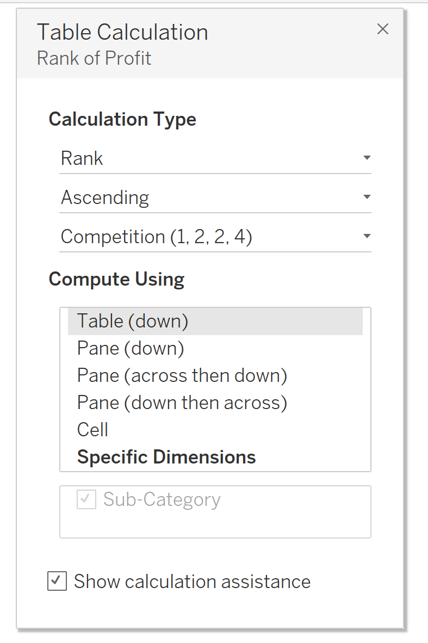
Task: Click the Rank of Profit subtitle
Action: (94, 58)
